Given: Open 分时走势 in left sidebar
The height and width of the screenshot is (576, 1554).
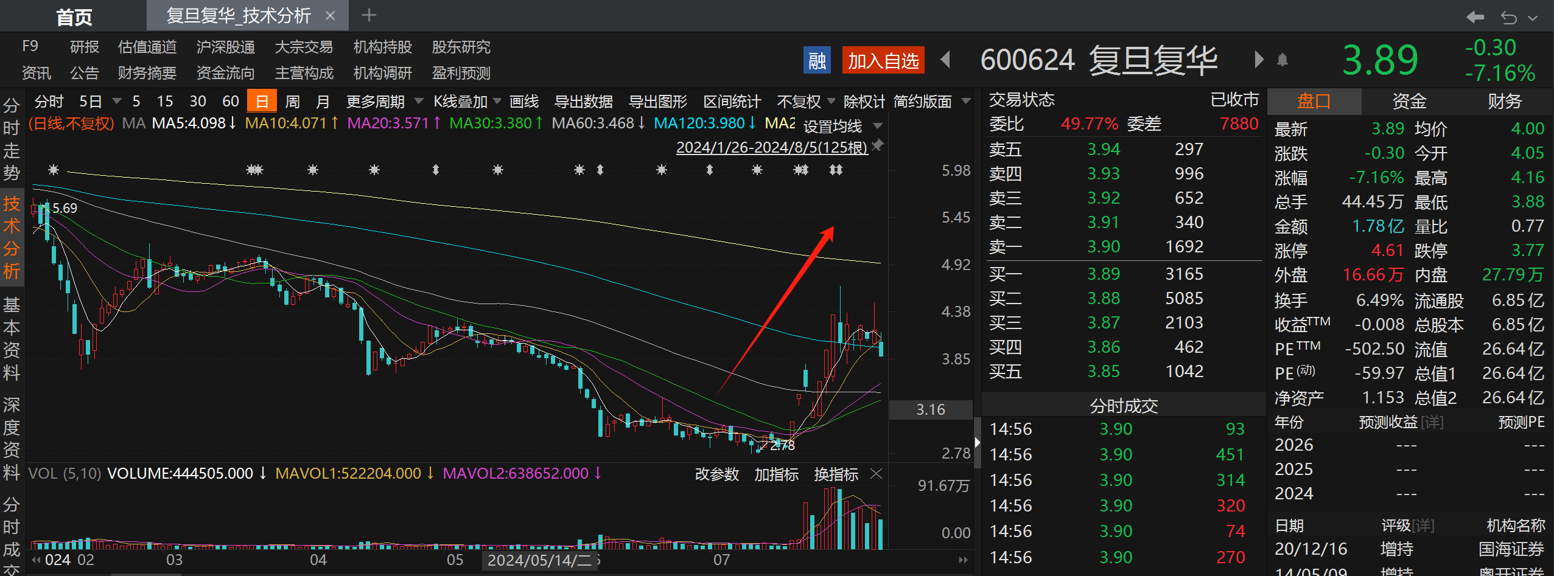Looking at the screenshot, I should coord(12,139).
